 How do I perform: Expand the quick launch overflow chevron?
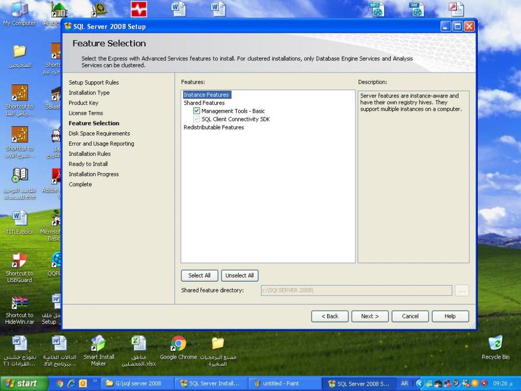coord(94,381)
